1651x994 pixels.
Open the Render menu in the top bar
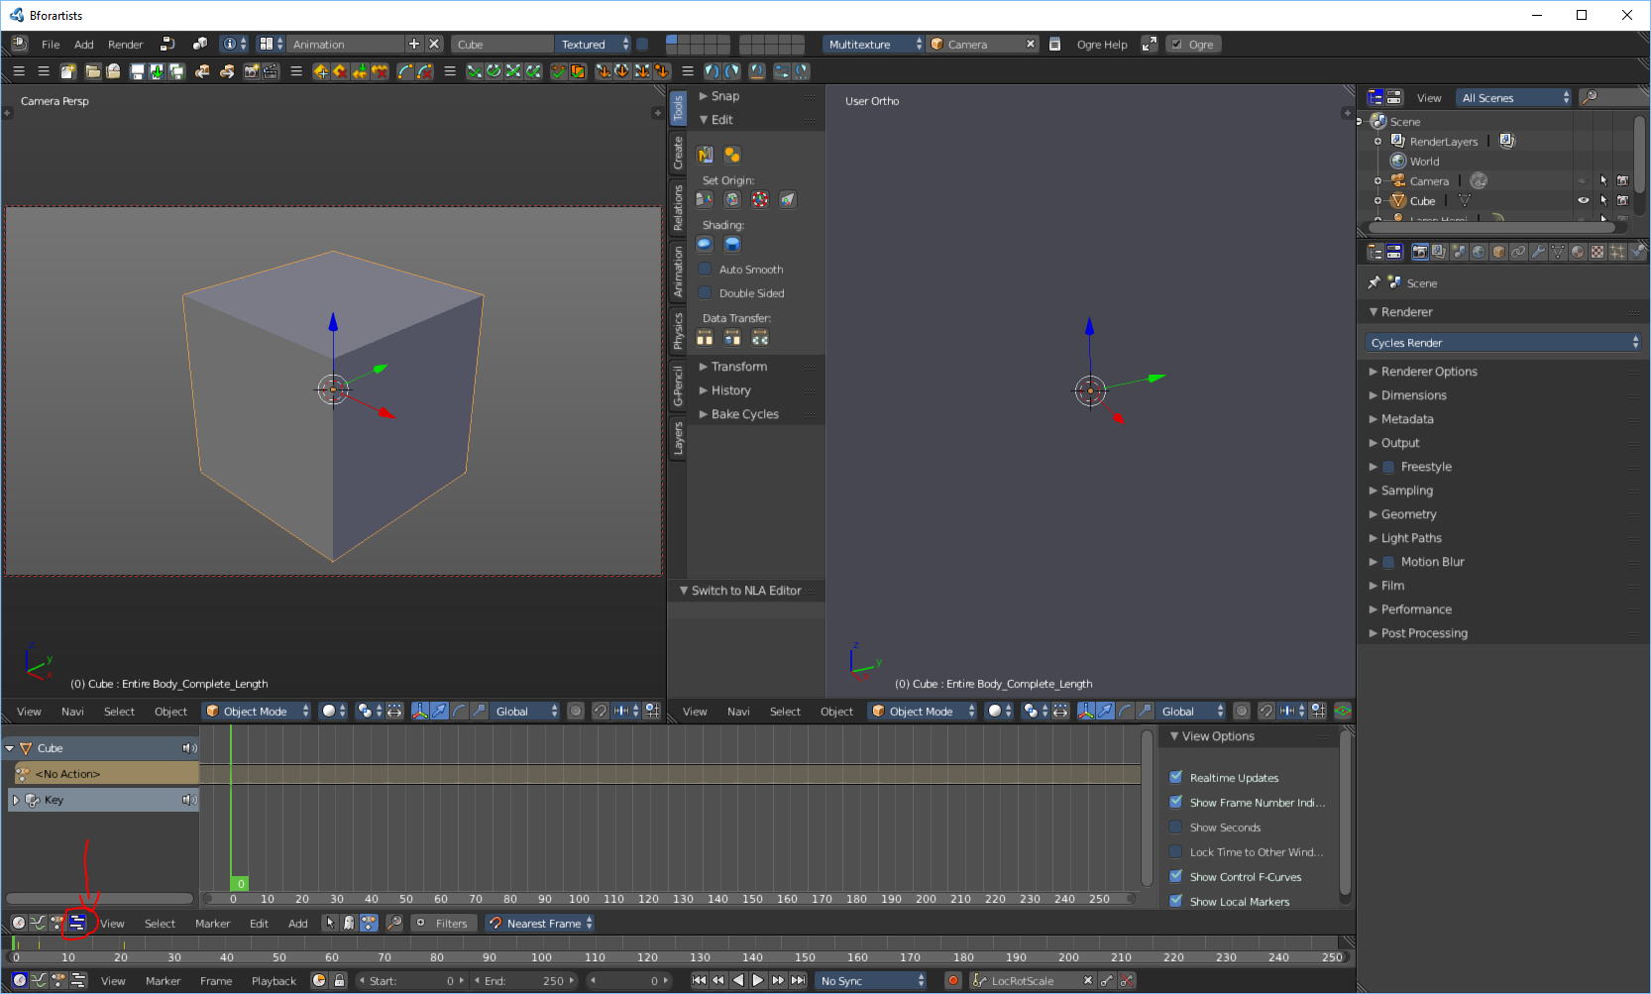[125, 45]
